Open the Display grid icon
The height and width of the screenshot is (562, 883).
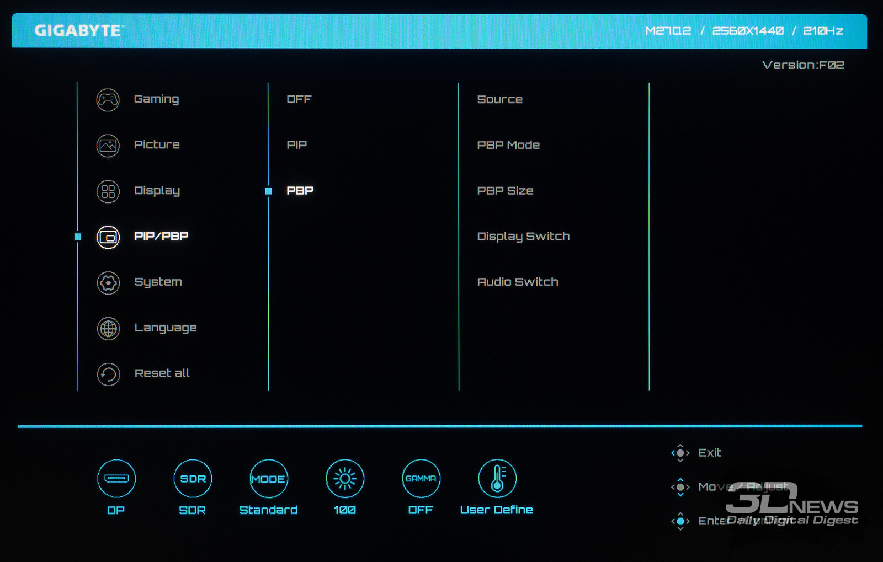[108, 191]
